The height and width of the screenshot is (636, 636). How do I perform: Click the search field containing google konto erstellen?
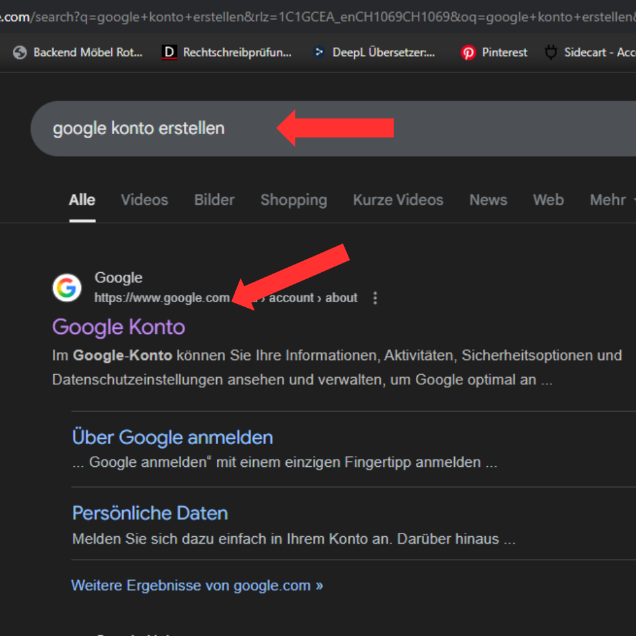pos(159,128)
